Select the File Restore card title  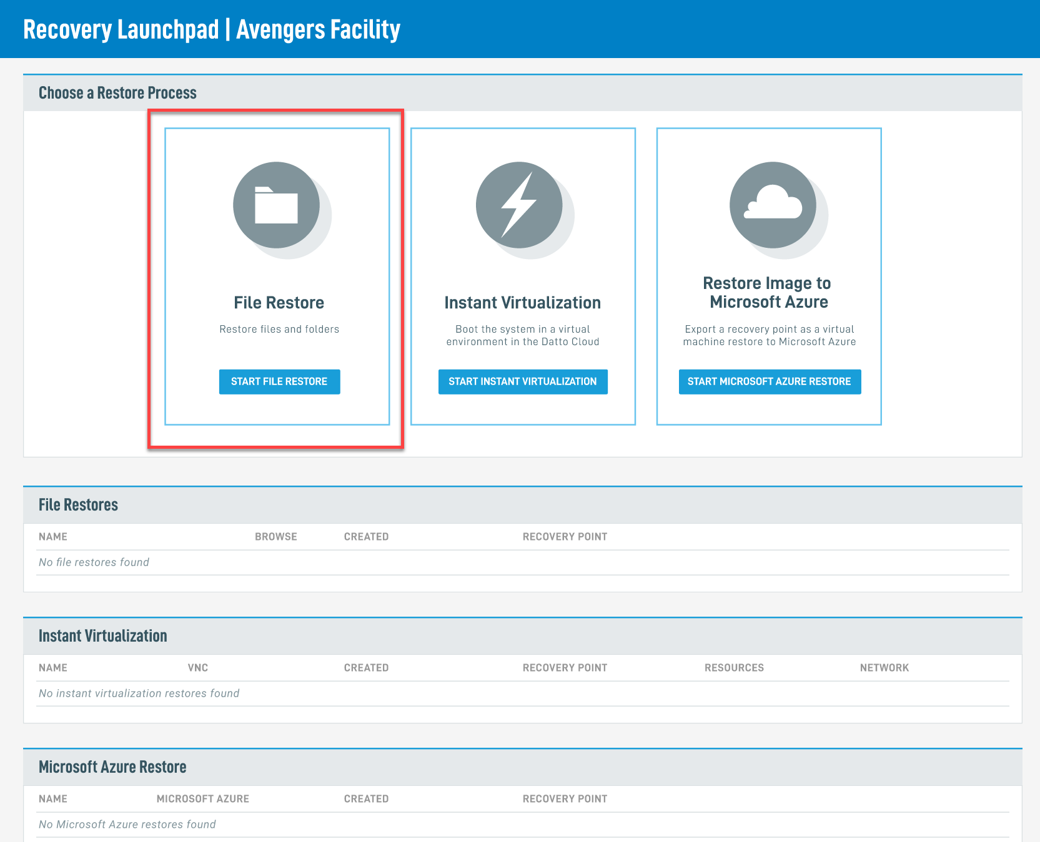pyautogui.click(x=279, y=303)
